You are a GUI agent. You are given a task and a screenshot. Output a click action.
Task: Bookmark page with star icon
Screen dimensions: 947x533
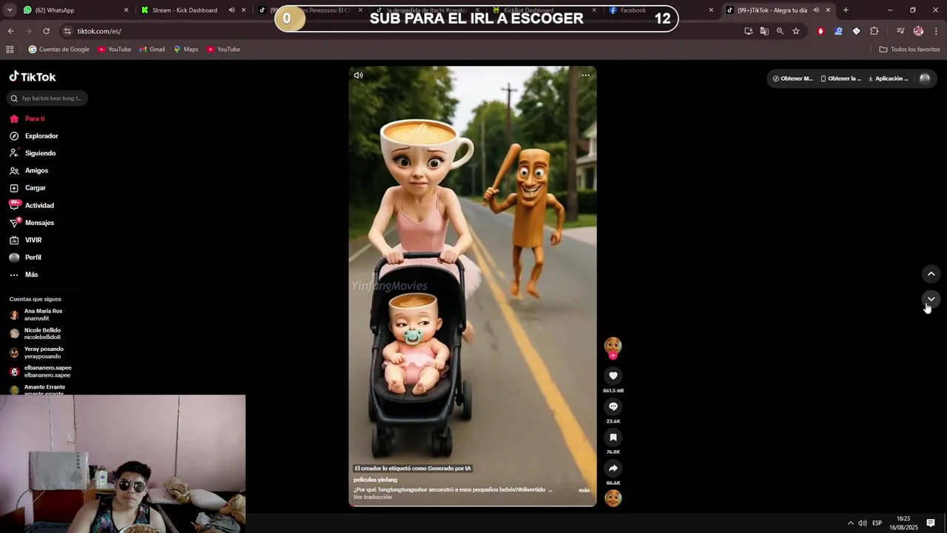pyautogui.click(x=796, y=31)
